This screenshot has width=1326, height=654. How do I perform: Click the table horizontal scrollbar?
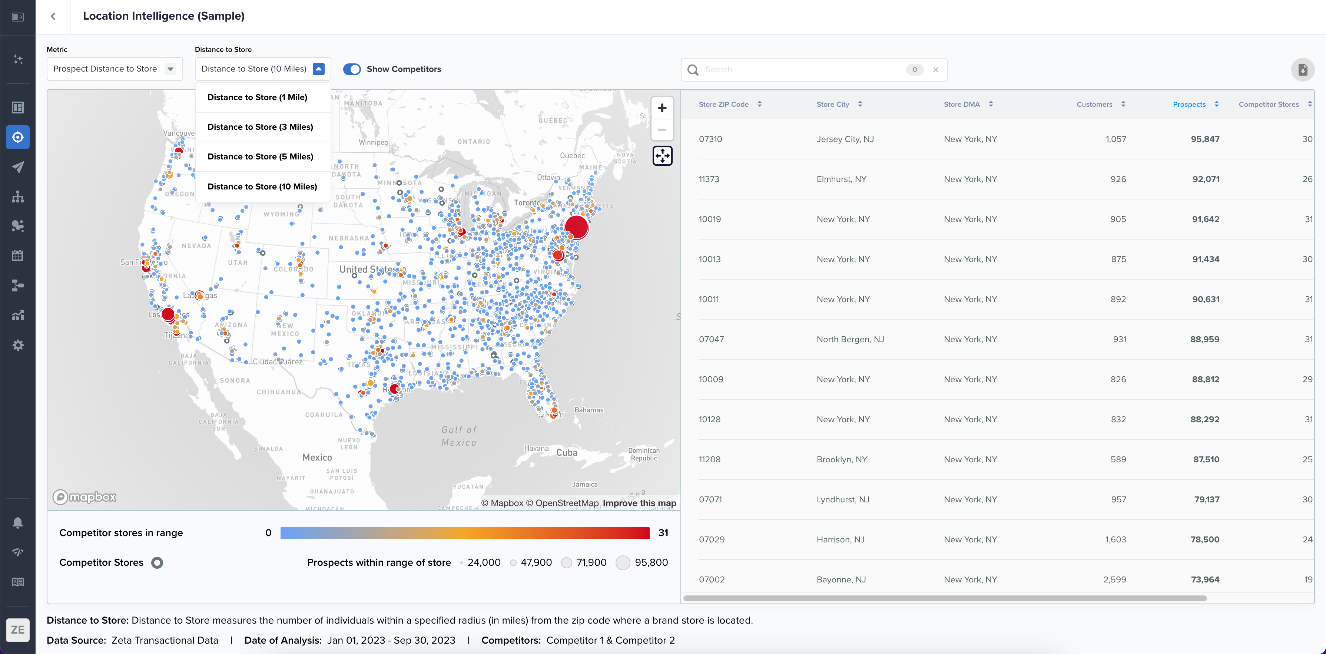click(x=945, y=598)
